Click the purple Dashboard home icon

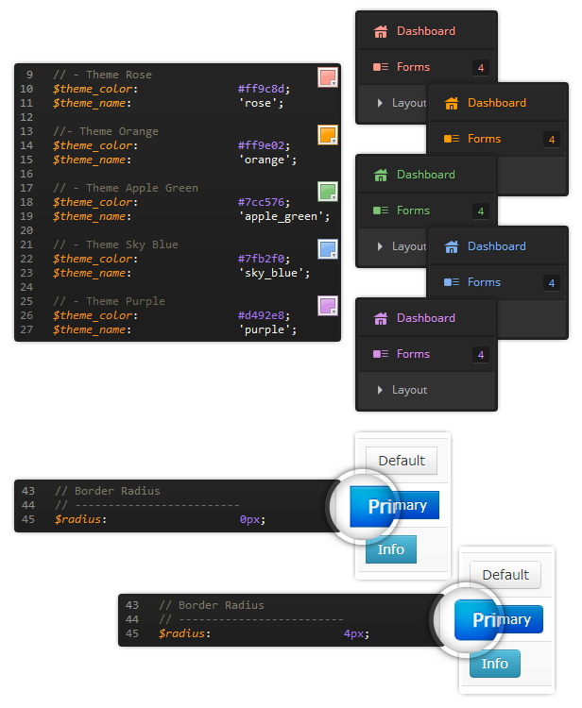[381, 318]
